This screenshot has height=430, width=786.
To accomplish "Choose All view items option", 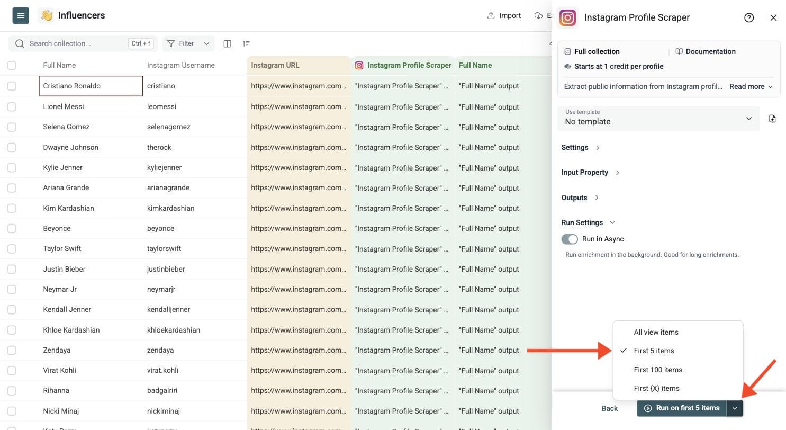I will pos(678,332).
